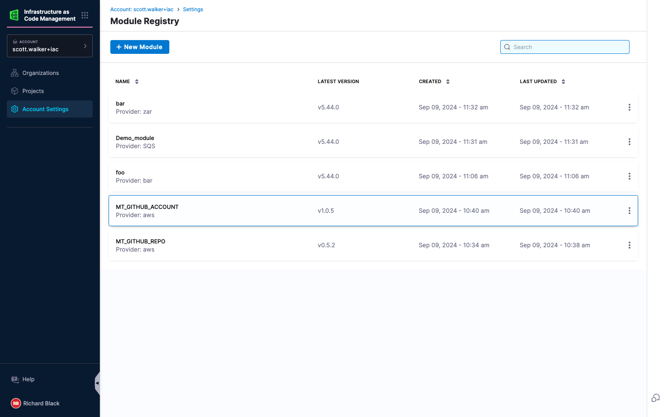Click Provider: zar text
The image size is (664, 417).
[134, 112]
